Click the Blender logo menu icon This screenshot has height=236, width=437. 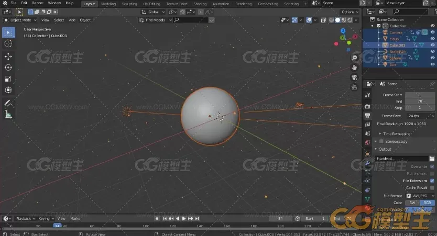pyautogui.click(x=5, y=3)
